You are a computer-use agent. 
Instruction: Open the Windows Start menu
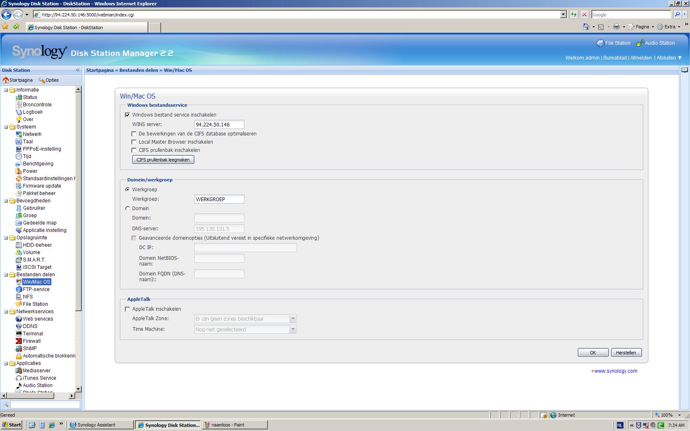point(11,425)
